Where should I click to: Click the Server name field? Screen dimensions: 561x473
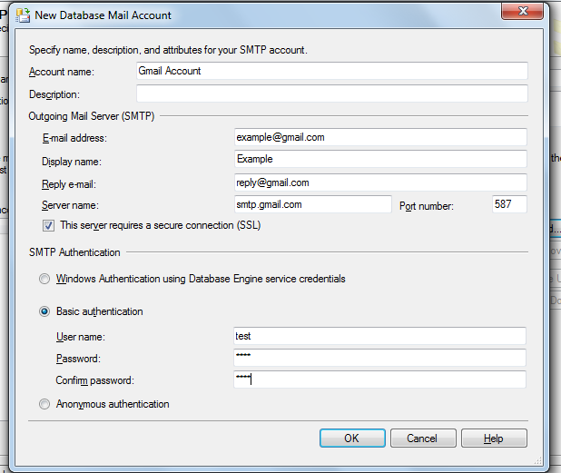tap(313, 204)
